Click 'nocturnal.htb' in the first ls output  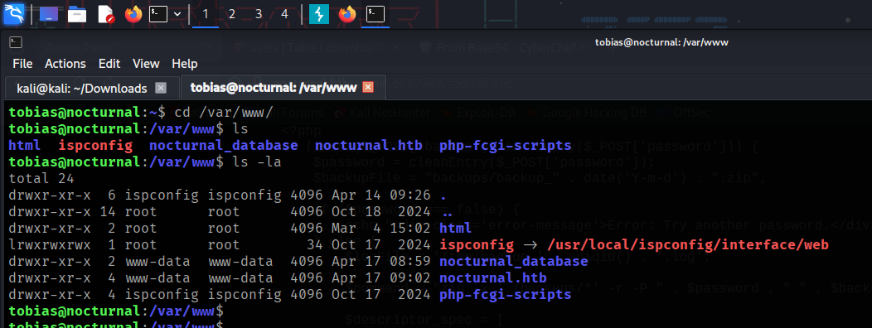point(369,146)
